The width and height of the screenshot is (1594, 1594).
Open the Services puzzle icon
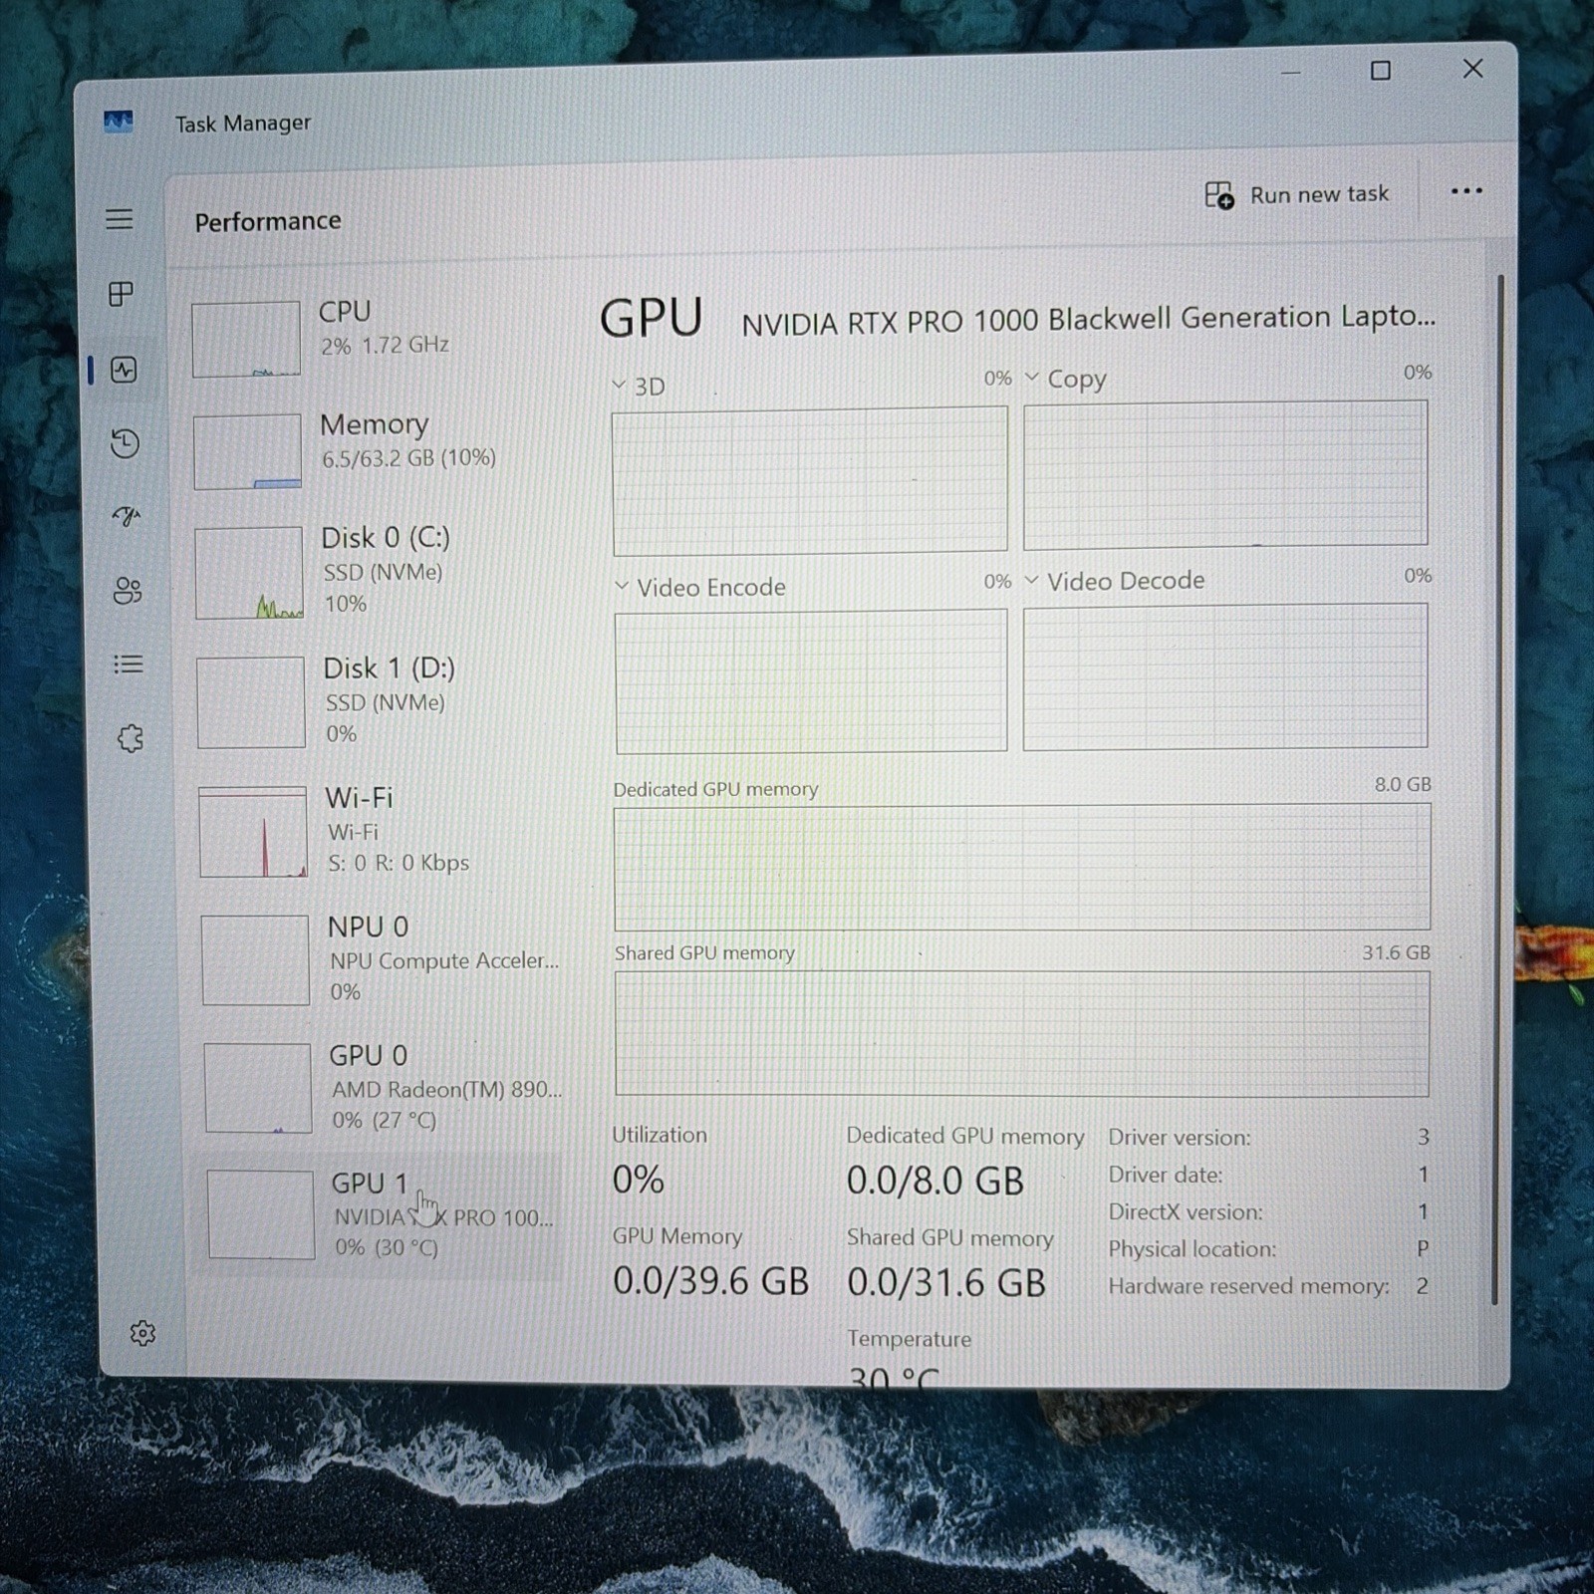[131, 738]
